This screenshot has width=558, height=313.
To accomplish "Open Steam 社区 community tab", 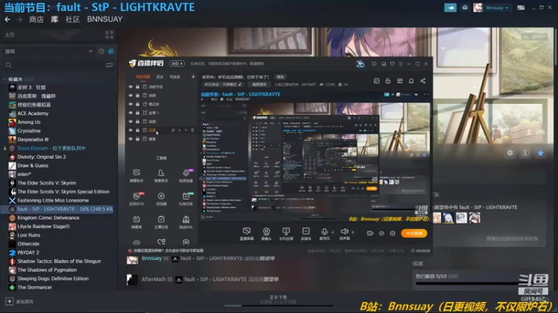I will click(x=73, y=19).
